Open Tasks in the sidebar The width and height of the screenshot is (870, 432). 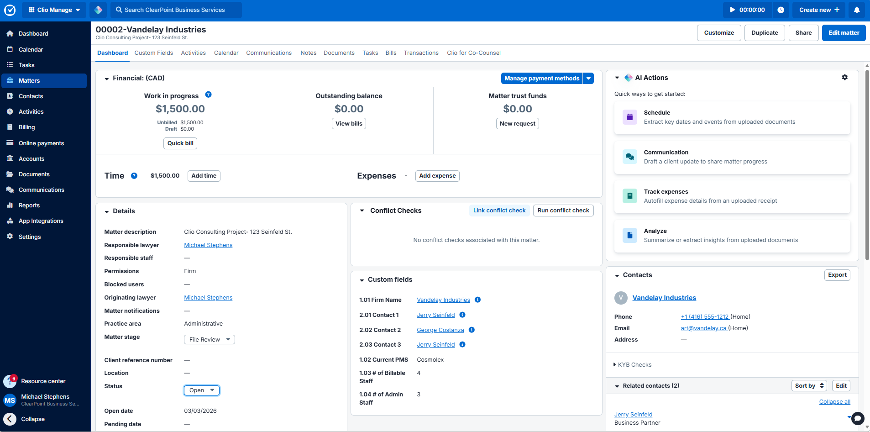44,65
